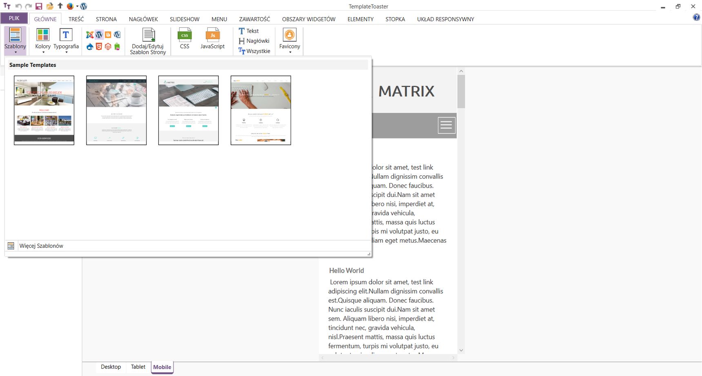Select the Drupal platform icon
The image size is (702, 376).
click(x=90, y=46)
